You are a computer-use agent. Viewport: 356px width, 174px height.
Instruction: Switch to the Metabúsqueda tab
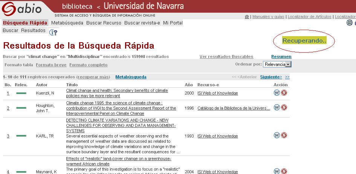click(x=67, y=23)
